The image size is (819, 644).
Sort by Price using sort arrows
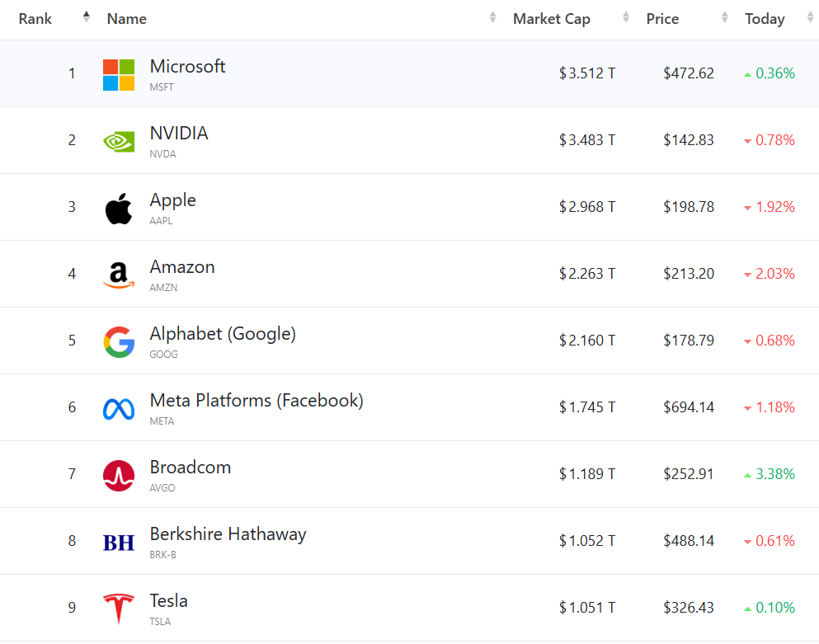[725, 17]
